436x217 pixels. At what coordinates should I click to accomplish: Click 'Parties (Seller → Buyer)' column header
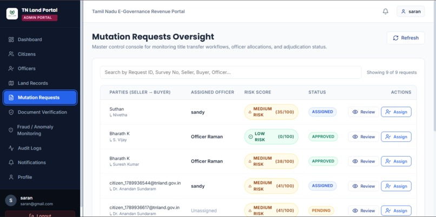click(x=140, y=92)
